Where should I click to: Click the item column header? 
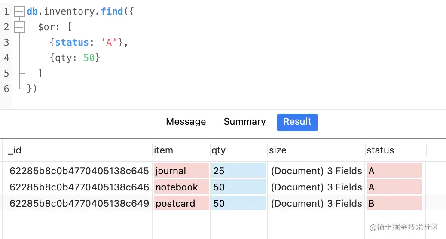click(x=163, y=150)
